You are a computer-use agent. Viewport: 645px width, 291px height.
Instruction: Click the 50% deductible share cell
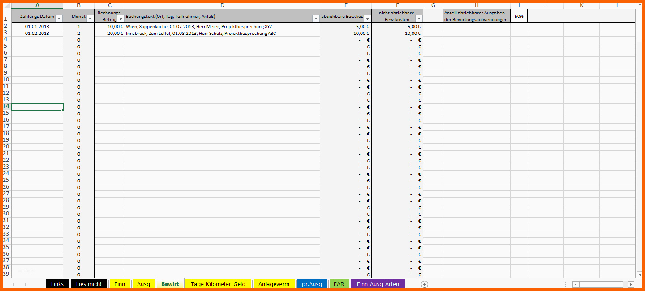pyautogui.click(x=519, y=16)
